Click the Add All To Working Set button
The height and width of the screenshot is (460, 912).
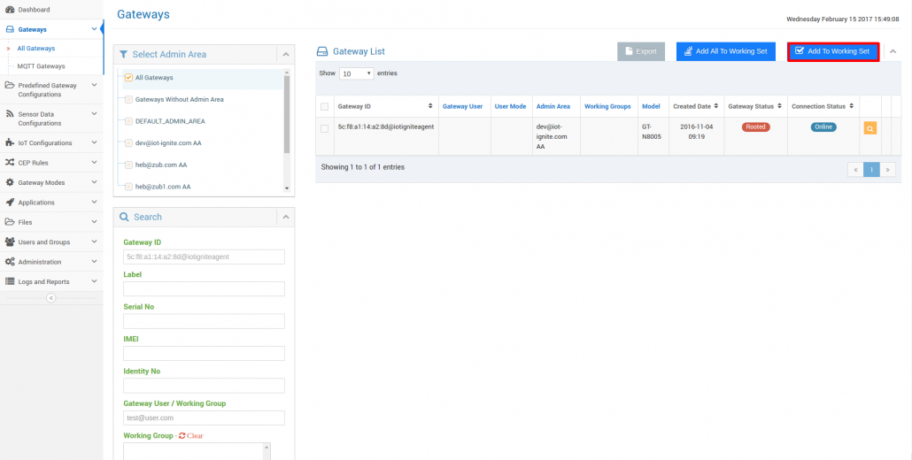[x=726, y=51]
